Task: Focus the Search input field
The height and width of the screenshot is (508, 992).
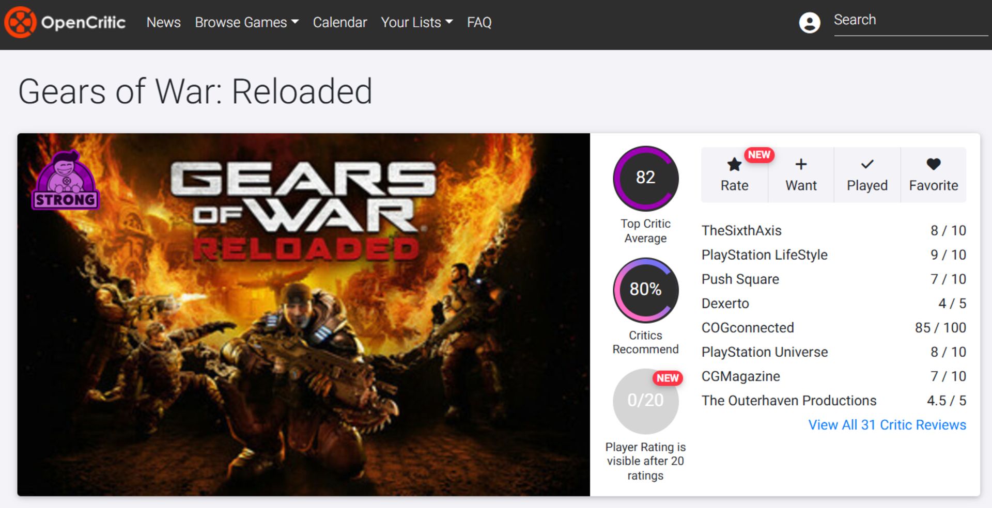Action: click(x=910, y=21)
